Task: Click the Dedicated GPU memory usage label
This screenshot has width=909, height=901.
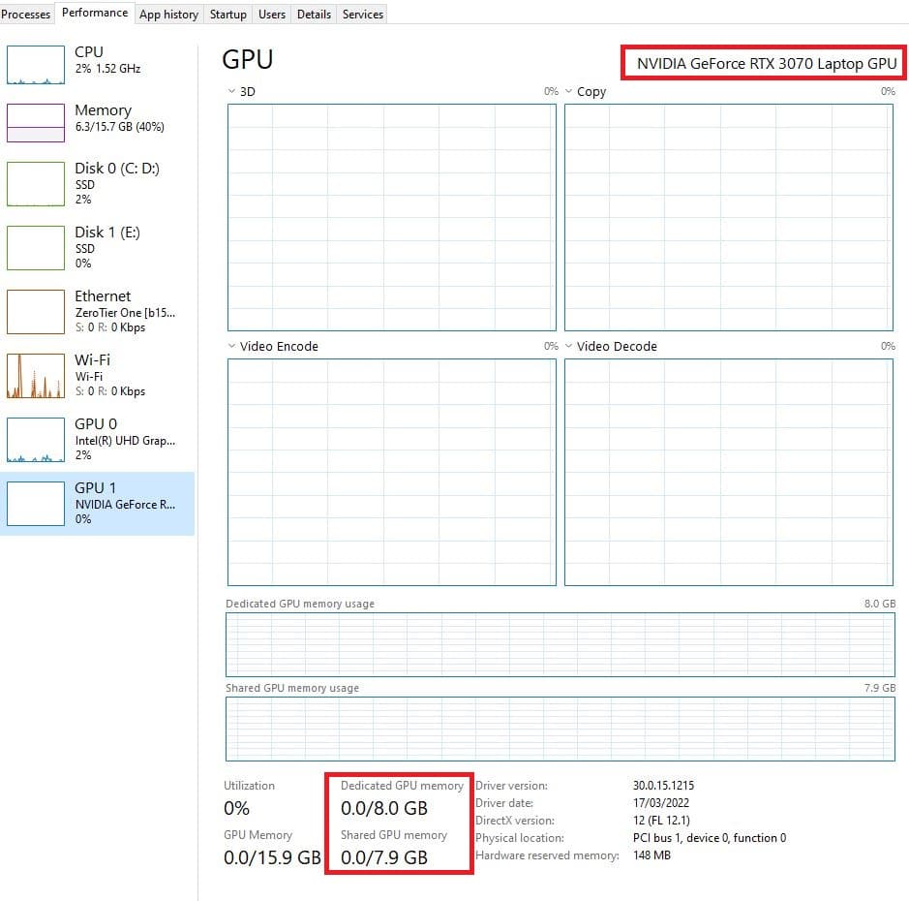Action: coord(300,604)
